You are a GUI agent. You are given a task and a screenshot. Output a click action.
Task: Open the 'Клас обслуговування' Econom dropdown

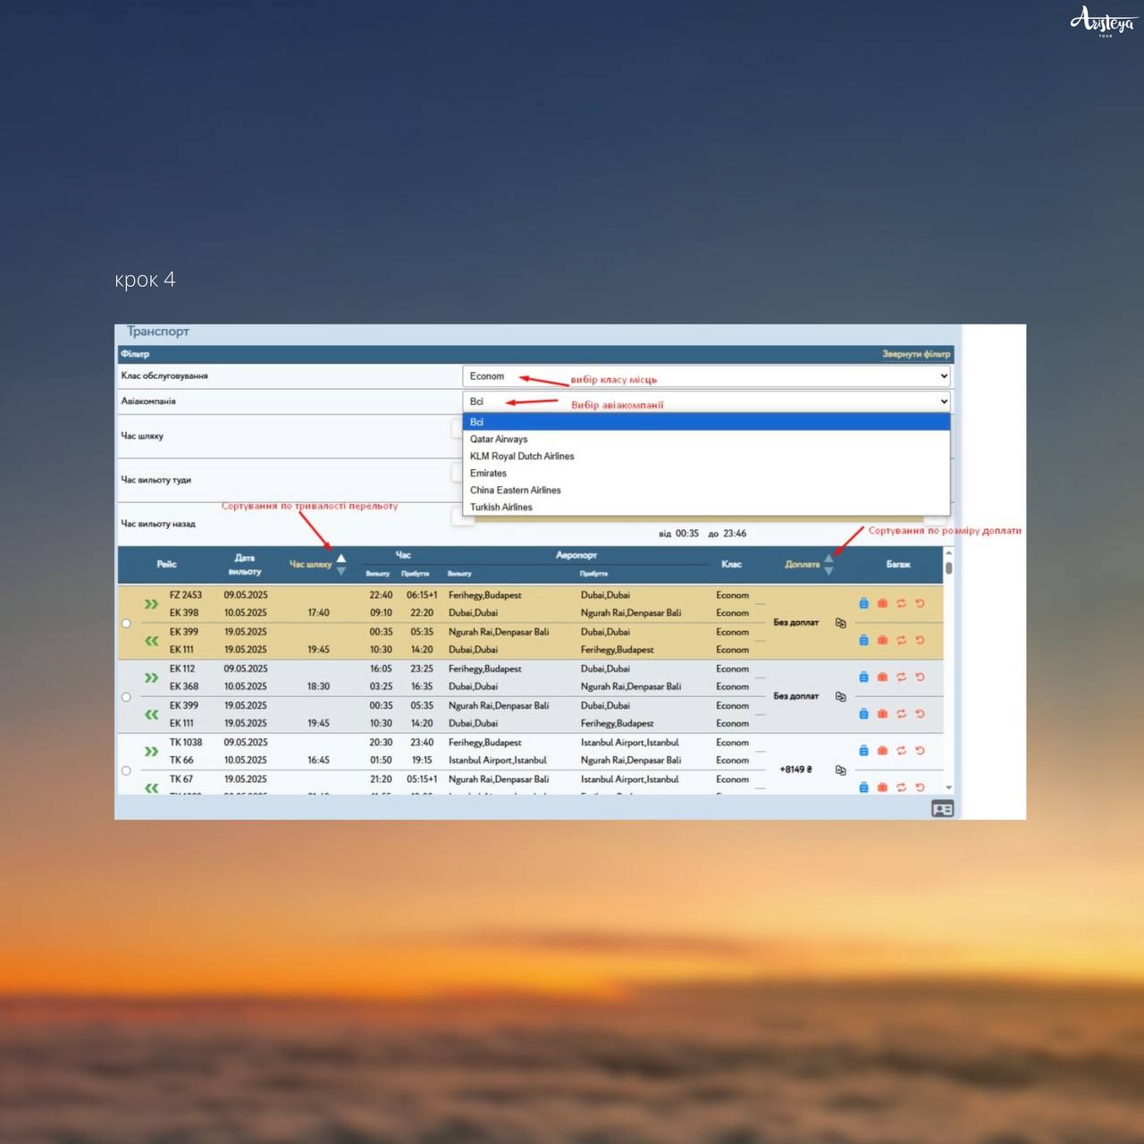(x=706, y=376)
